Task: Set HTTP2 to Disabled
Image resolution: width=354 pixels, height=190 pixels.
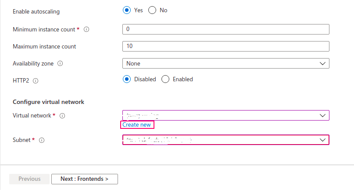Action: pyautogui.click(x=127, y=79)
